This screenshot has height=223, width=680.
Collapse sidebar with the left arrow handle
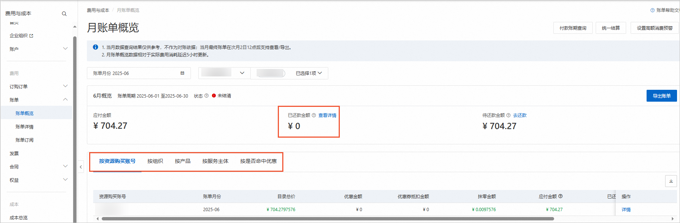(81, 167)
